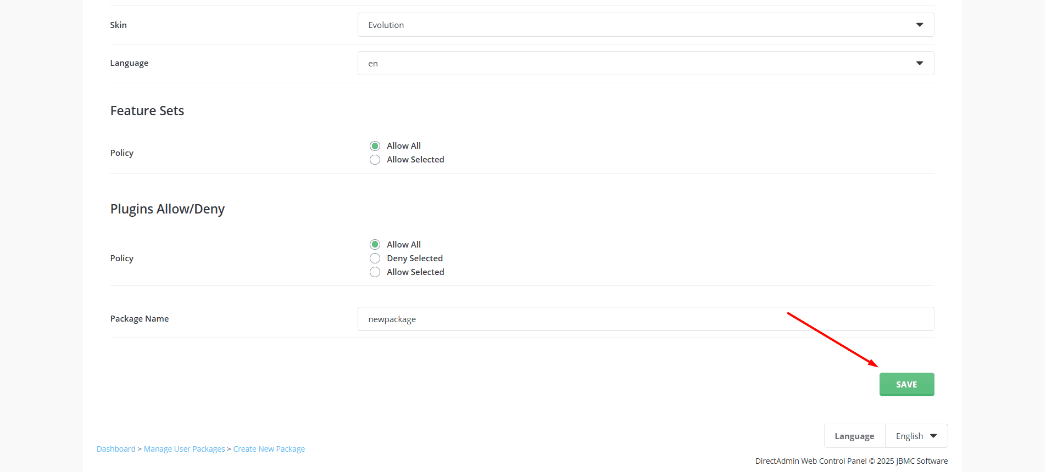Click the Policy label under Feature Sets
The height and width of the screenshot is (472, 1046).
[122, 153]
